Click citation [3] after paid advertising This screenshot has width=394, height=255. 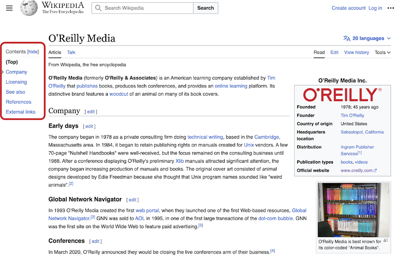(200, 225)
